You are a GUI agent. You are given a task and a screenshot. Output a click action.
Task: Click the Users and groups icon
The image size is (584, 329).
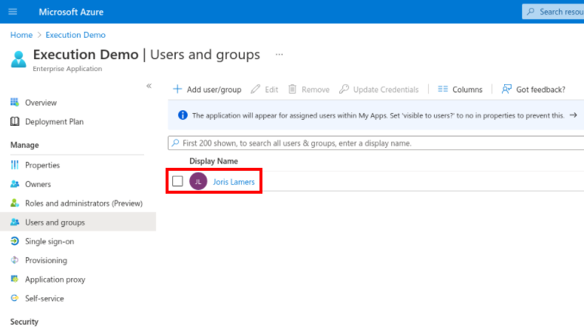pos(15,222)
